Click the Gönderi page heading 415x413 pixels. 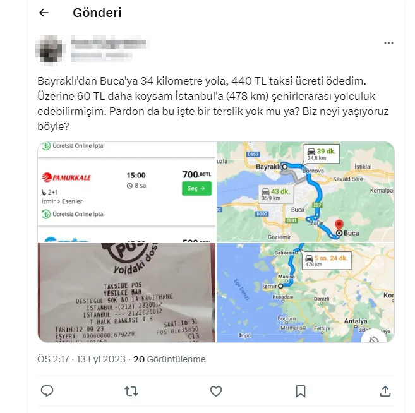(97, 13)
